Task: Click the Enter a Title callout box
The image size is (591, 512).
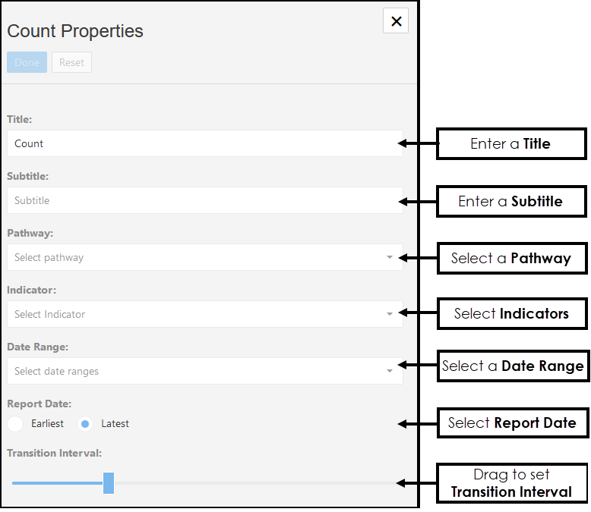Action: [x=510, y=143]
